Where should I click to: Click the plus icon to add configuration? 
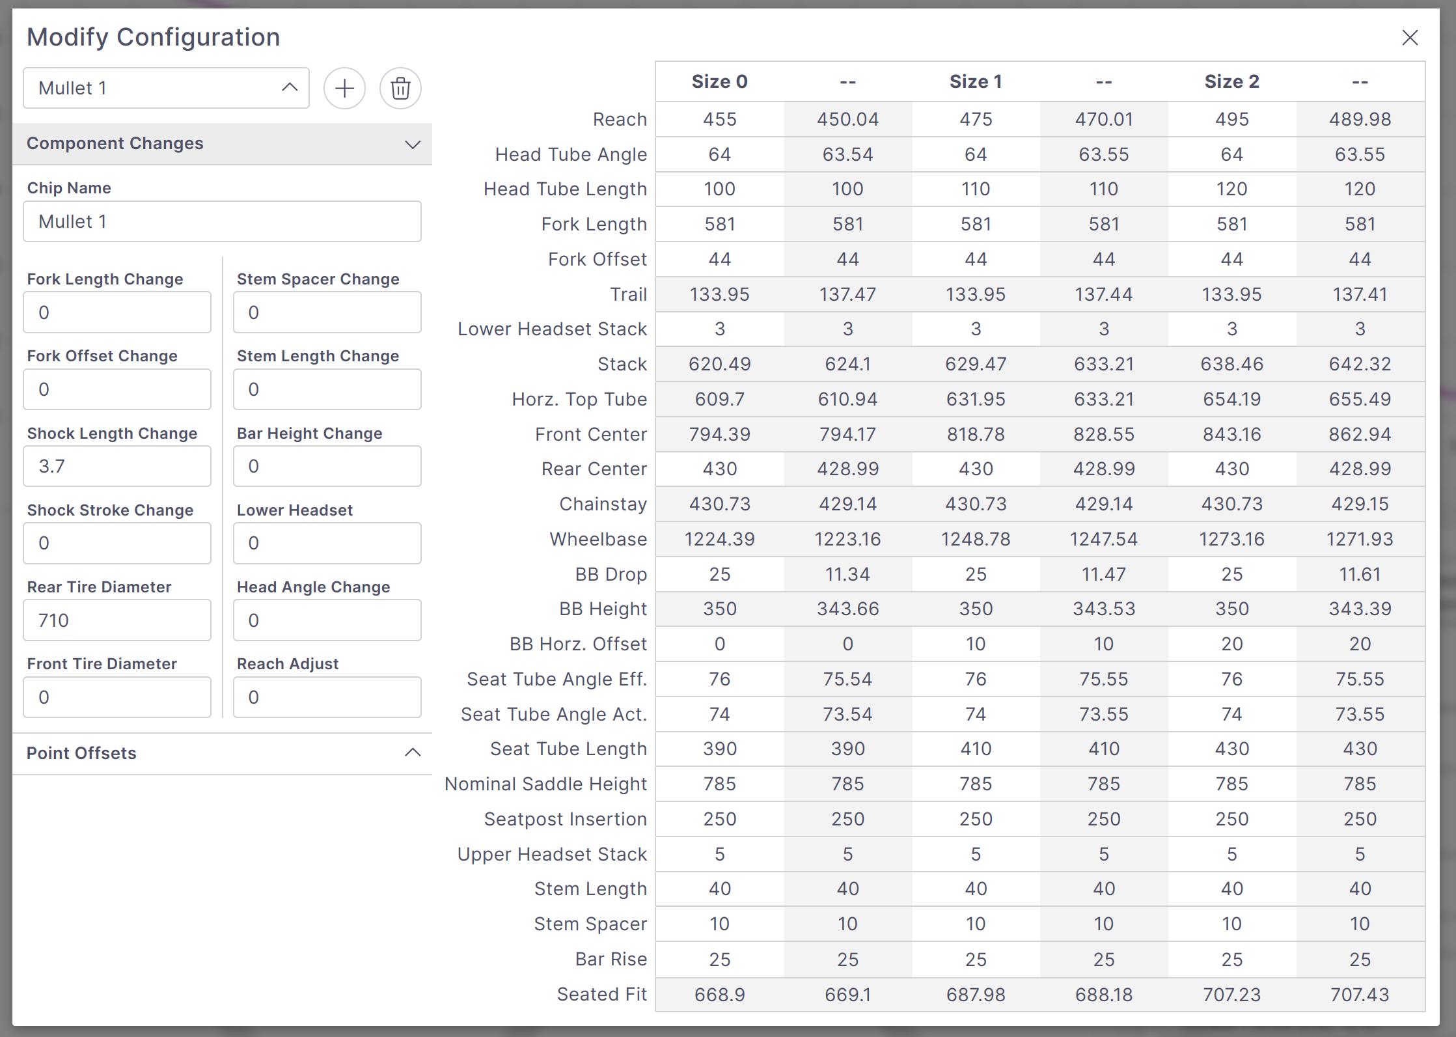coord(344,88)
